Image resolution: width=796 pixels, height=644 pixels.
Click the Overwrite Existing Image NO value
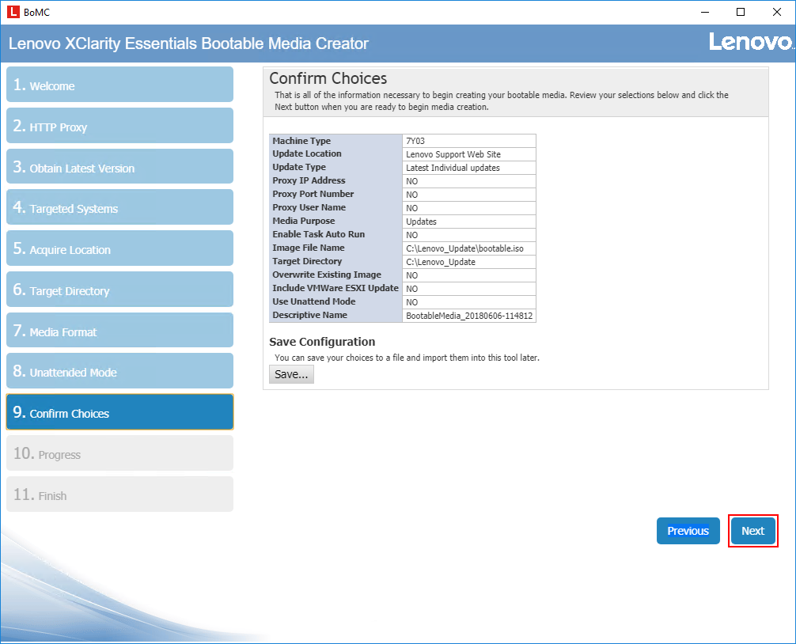pyautogui.click(x=469, y=275)
